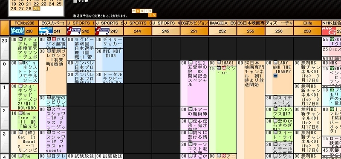
Task: Open the 試験放送 cell on J SPORTS 1
Action: point(81,156)
